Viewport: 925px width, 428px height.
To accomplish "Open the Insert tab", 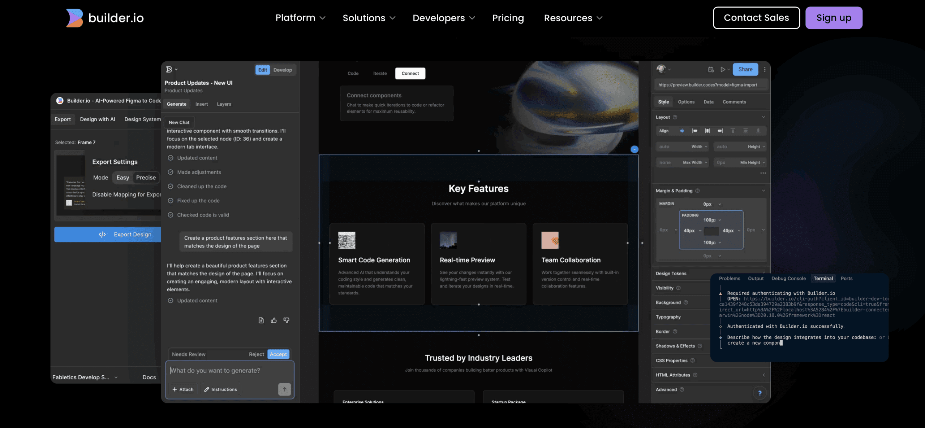I will 202,104.
